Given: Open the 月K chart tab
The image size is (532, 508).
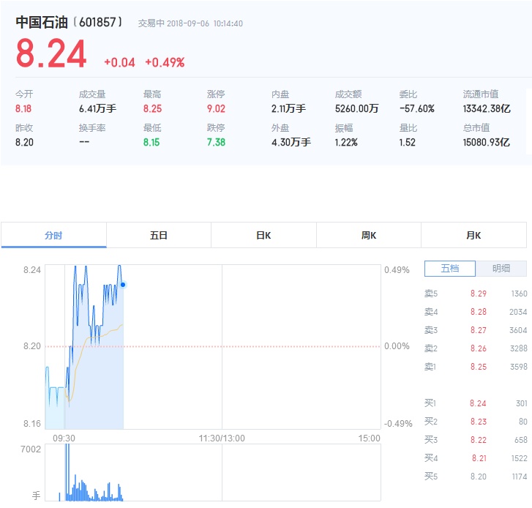Looking at the screenshot, I should pos(473,235).
